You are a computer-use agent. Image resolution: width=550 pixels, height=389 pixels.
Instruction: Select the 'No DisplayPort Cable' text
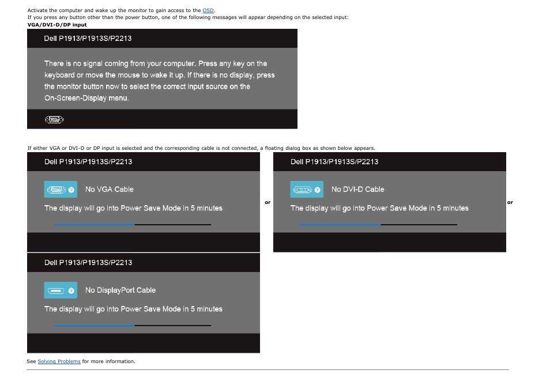120,290
